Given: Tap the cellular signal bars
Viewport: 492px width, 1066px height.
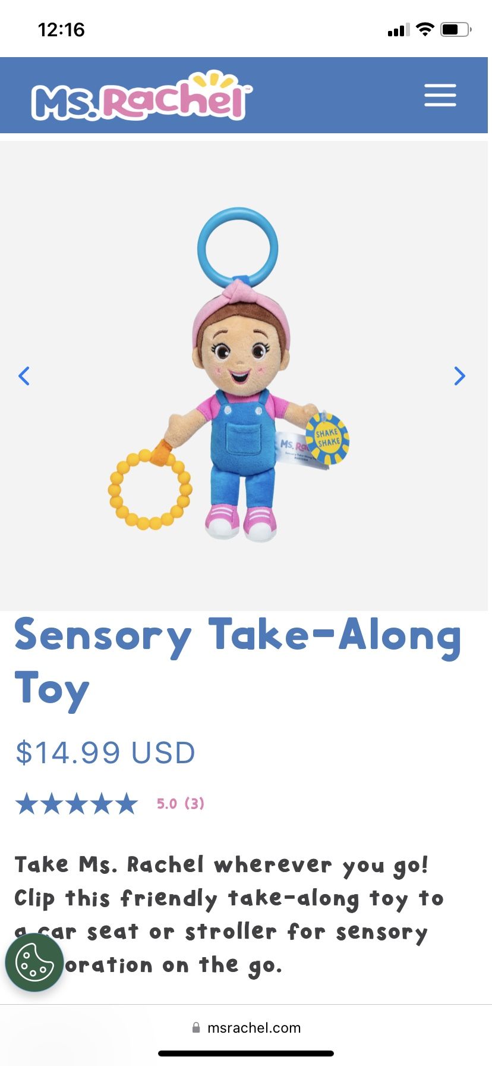Looking at the screenshot, I should tap(398, 30).
